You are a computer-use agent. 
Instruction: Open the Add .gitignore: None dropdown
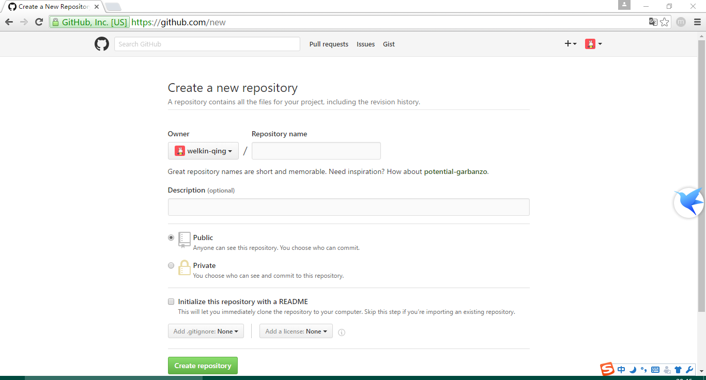(x=206, y=331)
